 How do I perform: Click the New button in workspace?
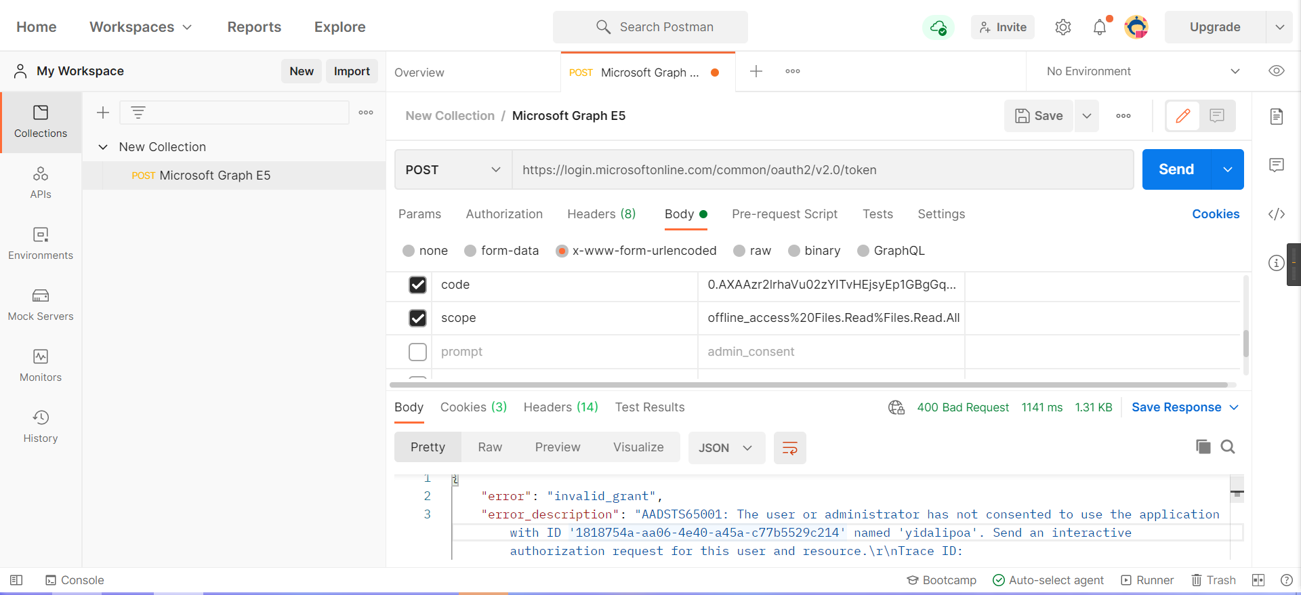[302, 71]
